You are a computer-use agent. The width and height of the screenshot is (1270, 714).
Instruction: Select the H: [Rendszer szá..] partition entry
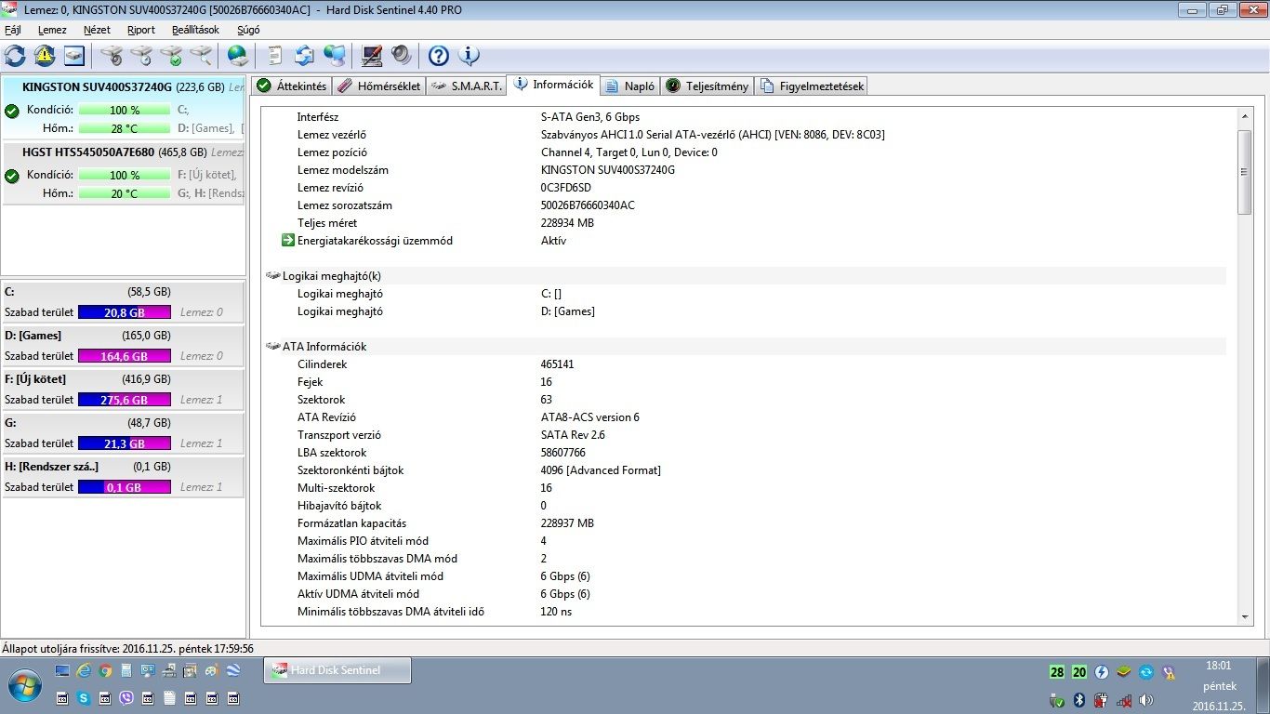coord(124,477)
